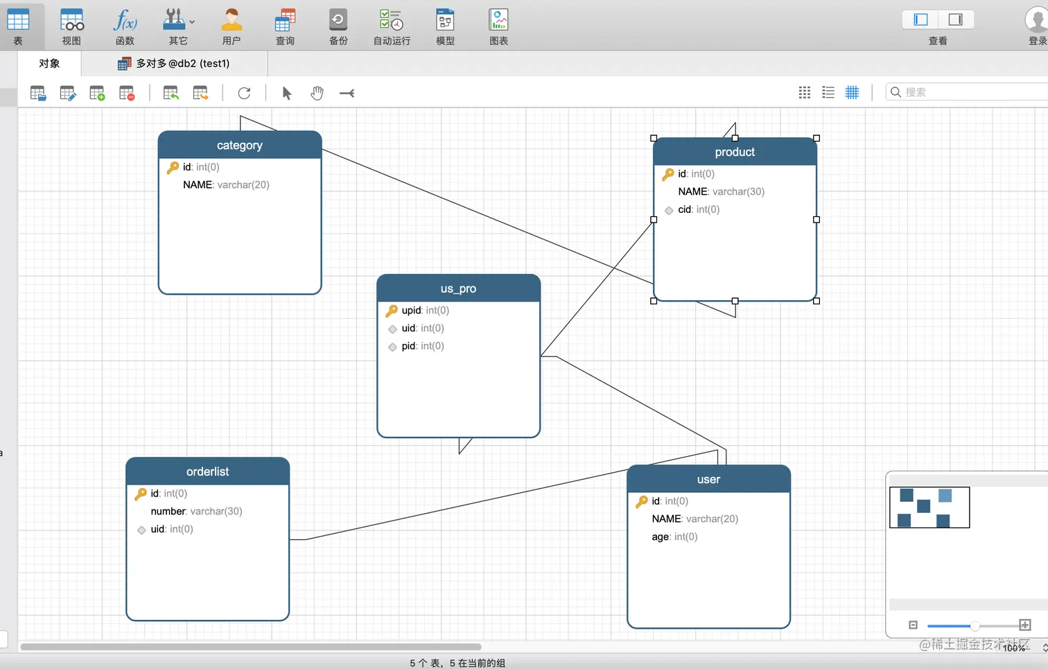Image resolution: width=1048 pixels, height=669 pixels.
Task: Switch to the 视图 (View) section
Action: click(x=71, y=26)
